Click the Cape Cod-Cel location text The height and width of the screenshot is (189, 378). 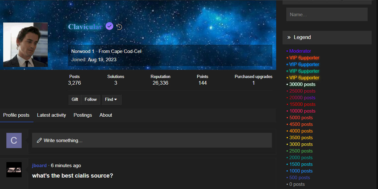(x=126, y=51)
